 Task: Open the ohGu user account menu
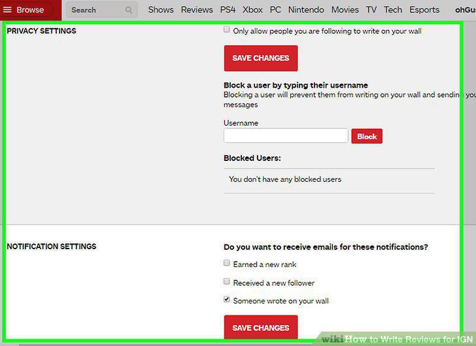(x=466, y=10)
